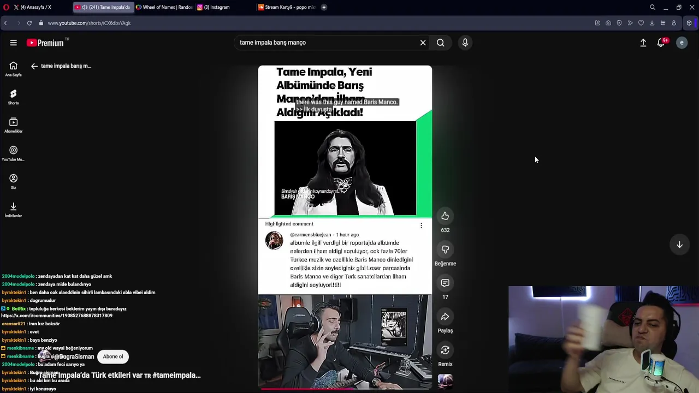Click the Short video to pause
The image size is (699, 393).
pos(345,227)
